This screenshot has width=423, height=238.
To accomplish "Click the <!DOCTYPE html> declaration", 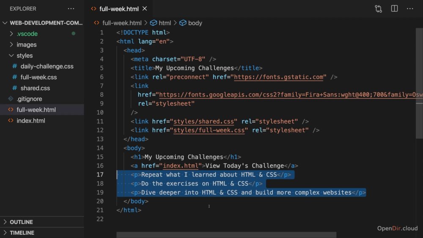I will (x=143, y=33).
